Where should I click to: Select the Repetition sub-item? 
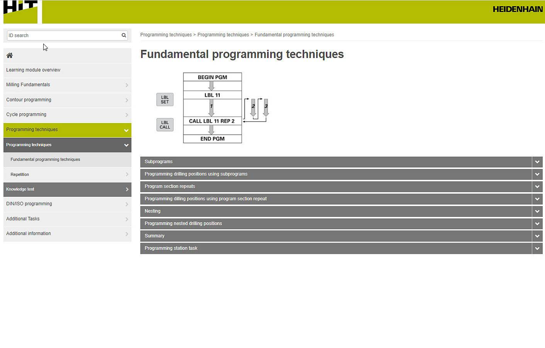20,174
